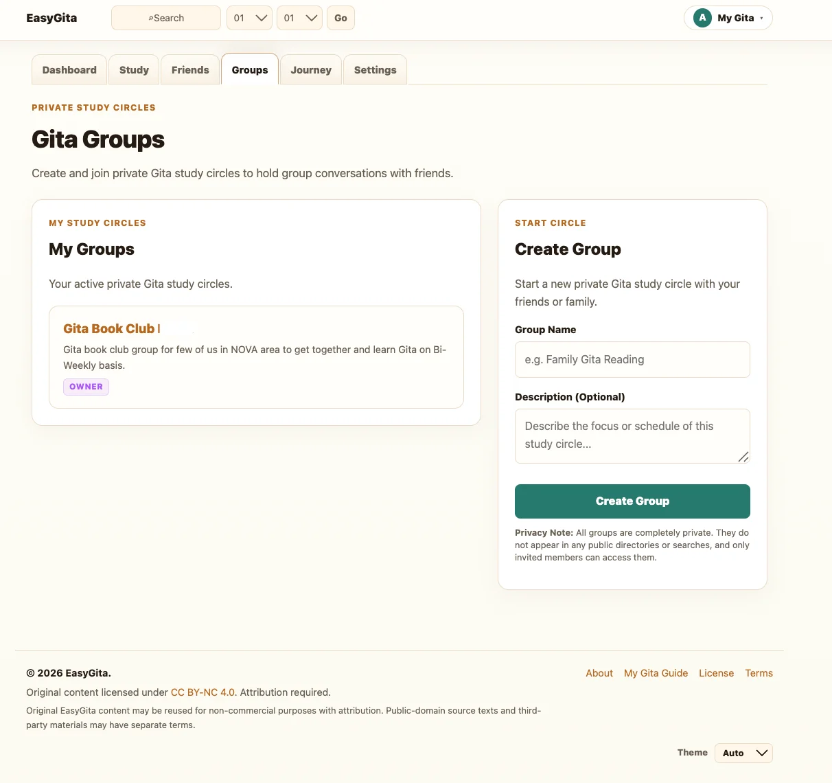The image size is (832, 783).
Task: Open the About footer link
Action: pyautogui.click(x=599, y=673)
